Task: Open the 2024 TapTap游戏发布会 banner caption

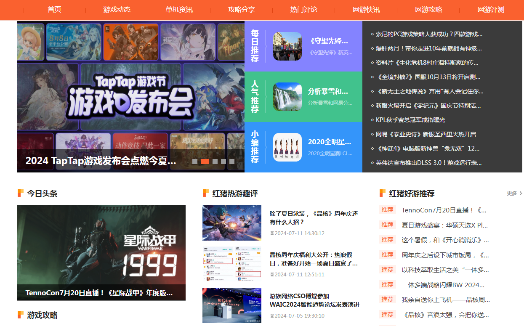Action: (101, 161)
